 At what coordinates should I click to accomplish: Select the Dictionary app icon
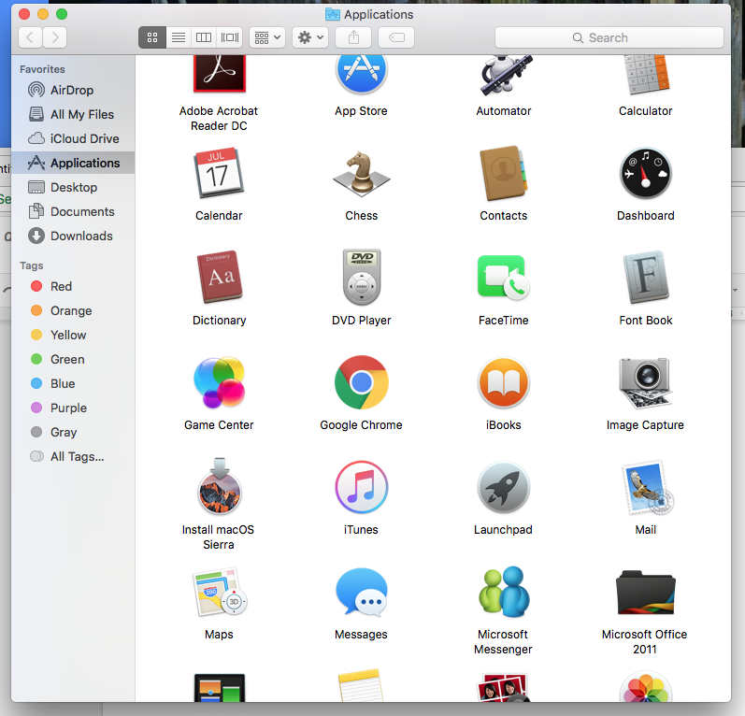click(x=219, y=277)
